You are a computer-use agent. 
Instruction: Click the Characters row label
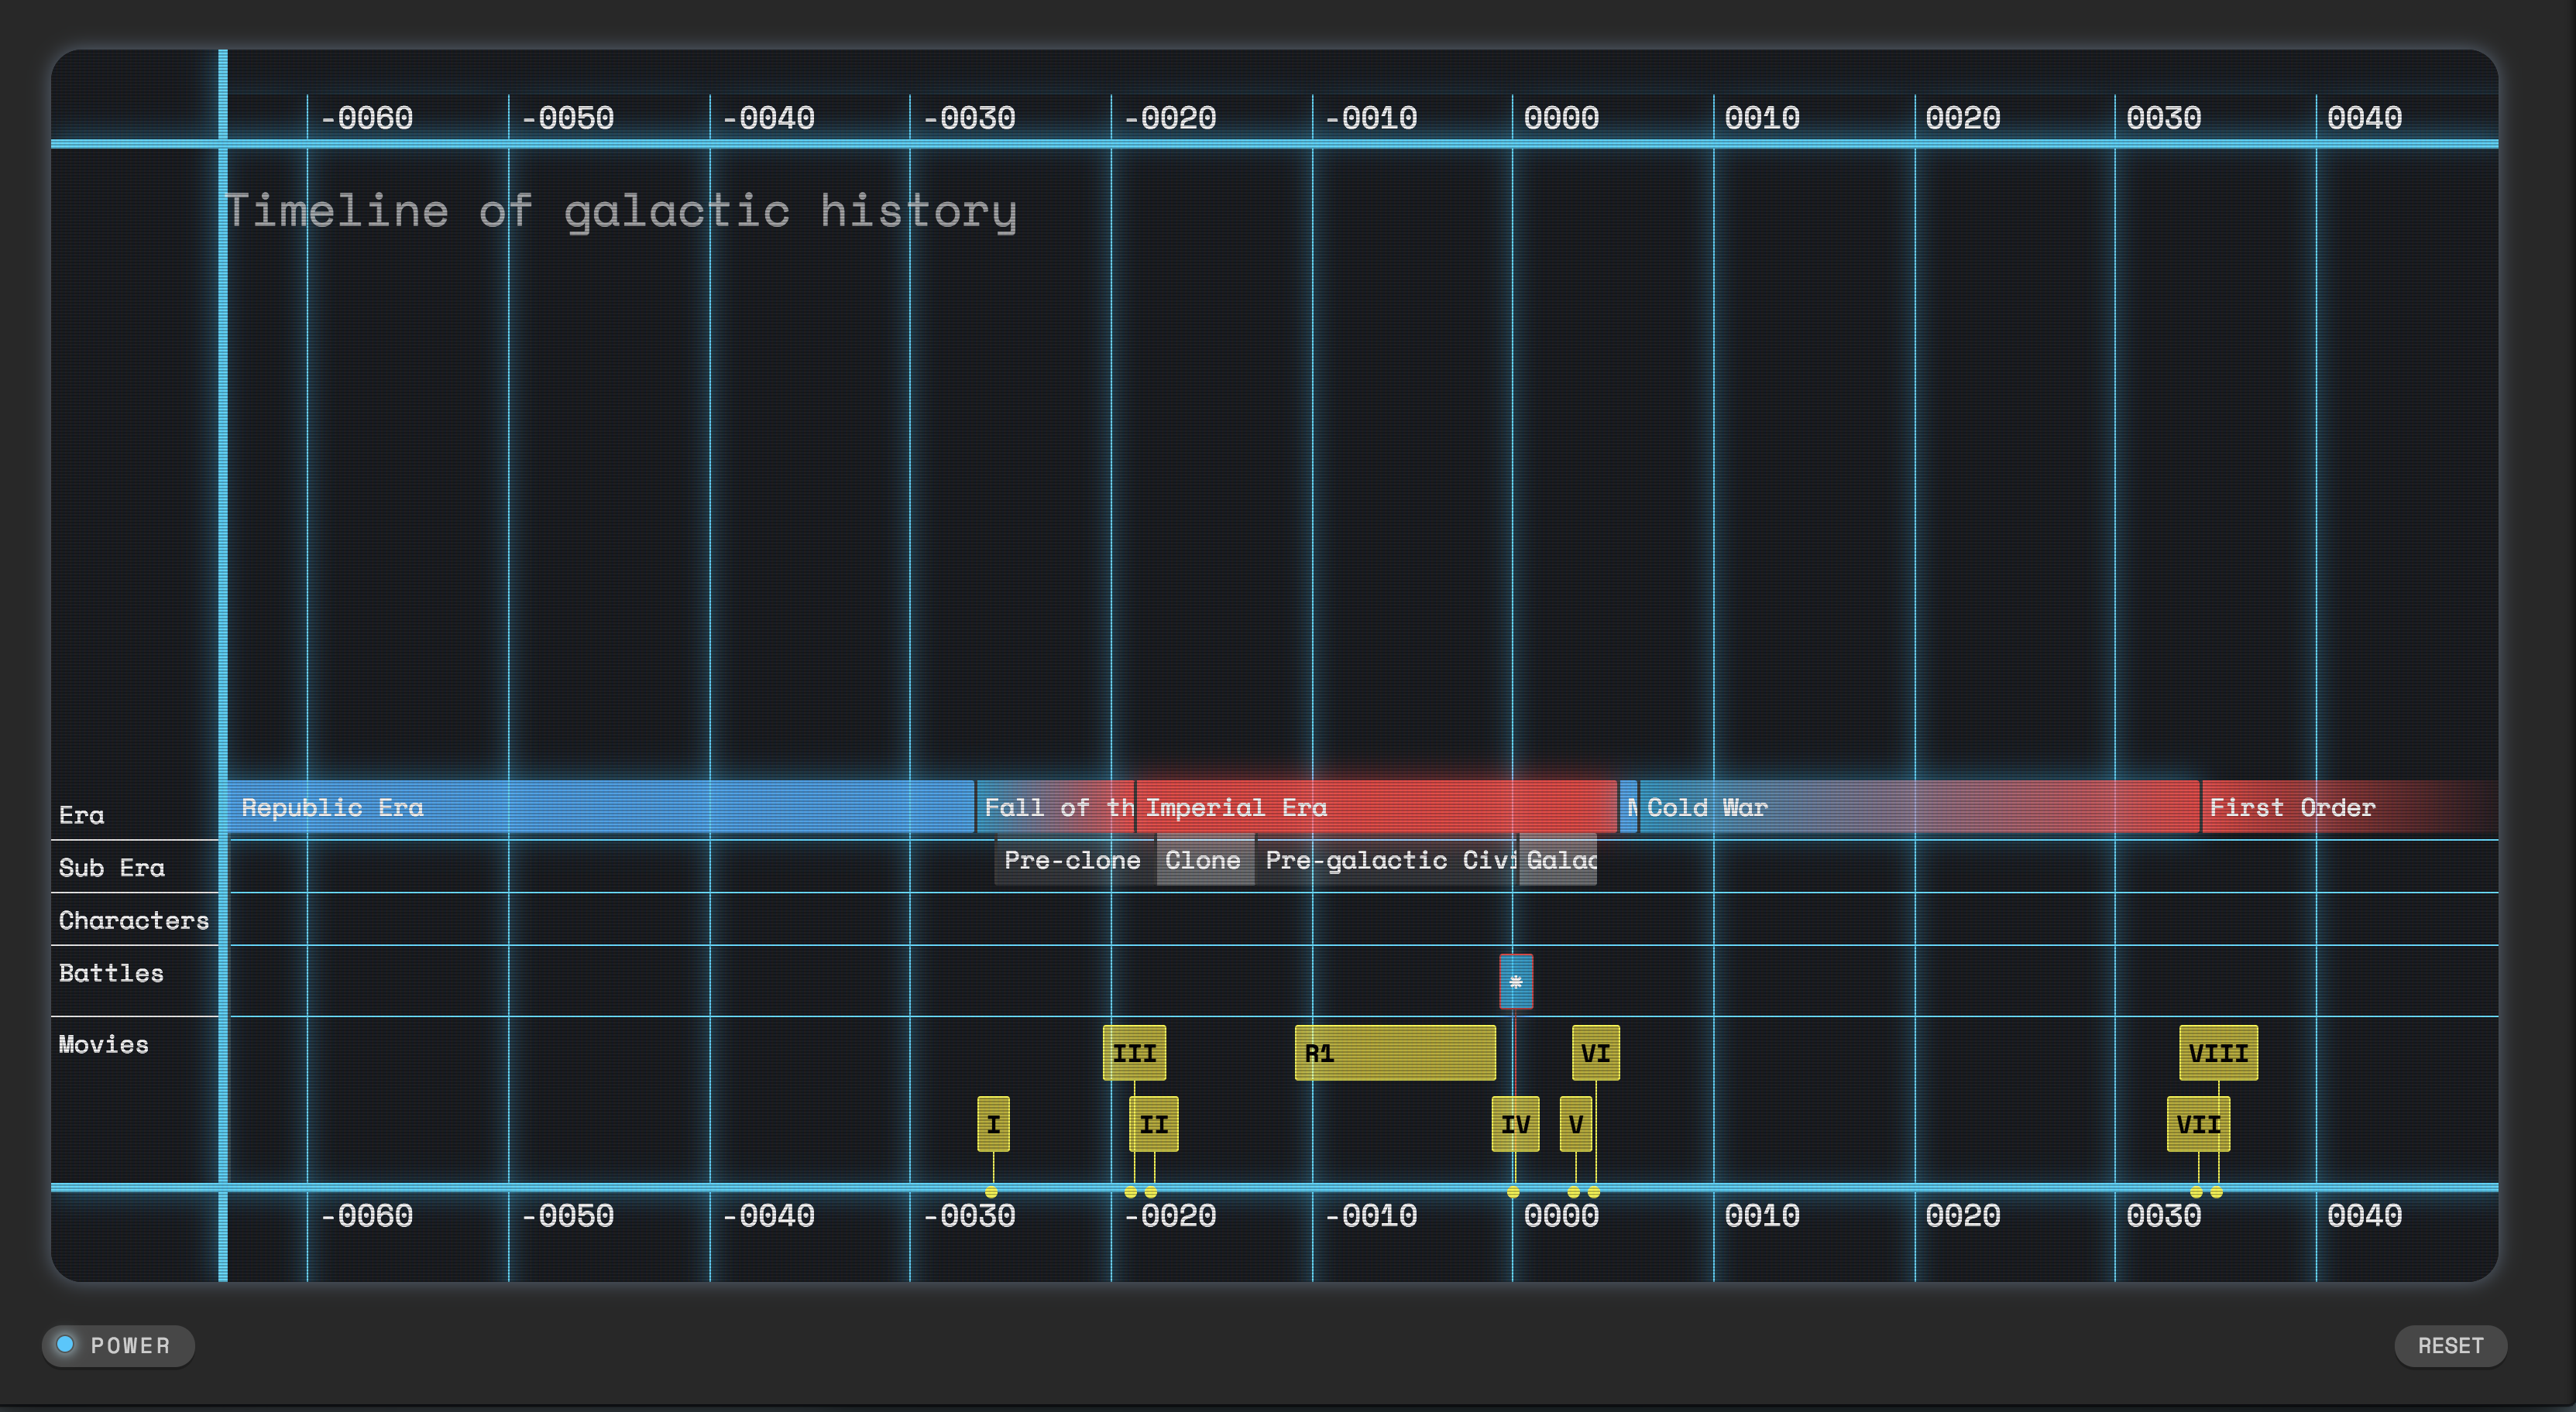(x=134, y=920)
